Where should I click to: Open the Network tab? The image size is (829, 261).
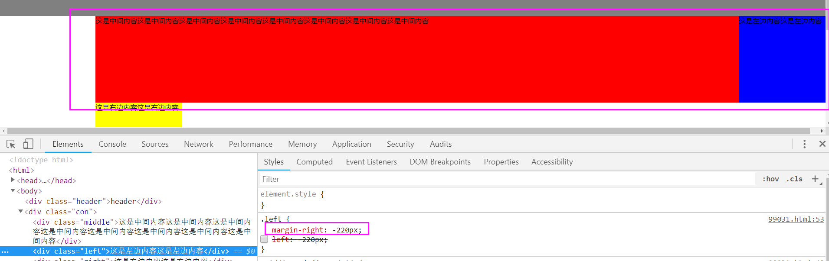pos(199,144)
